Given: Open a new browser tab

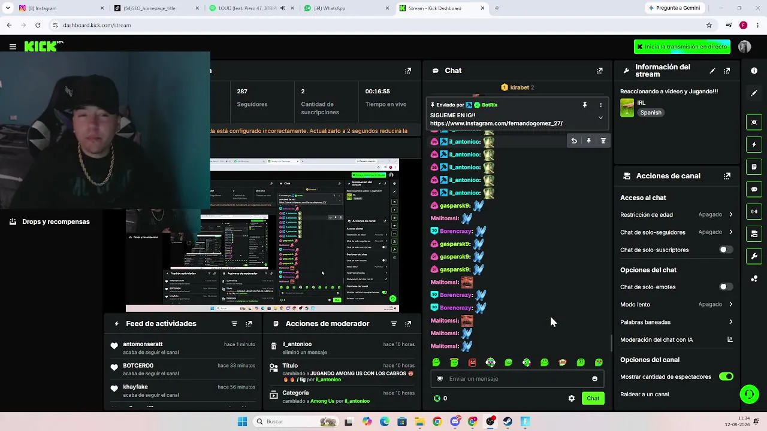Looking at the screenshot, I should 496,8.
